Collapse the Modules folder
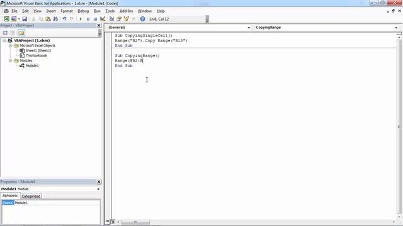Viewport: 403px width, 226px height. [10, 61]
